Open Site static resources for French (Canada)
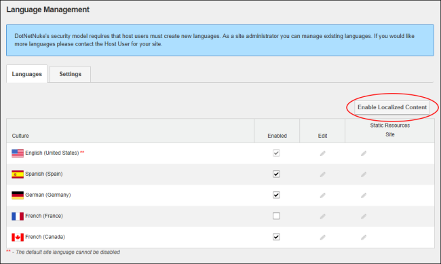Image resolution: width=441 pixels, height=264 pixels. (x=364, y=238)
